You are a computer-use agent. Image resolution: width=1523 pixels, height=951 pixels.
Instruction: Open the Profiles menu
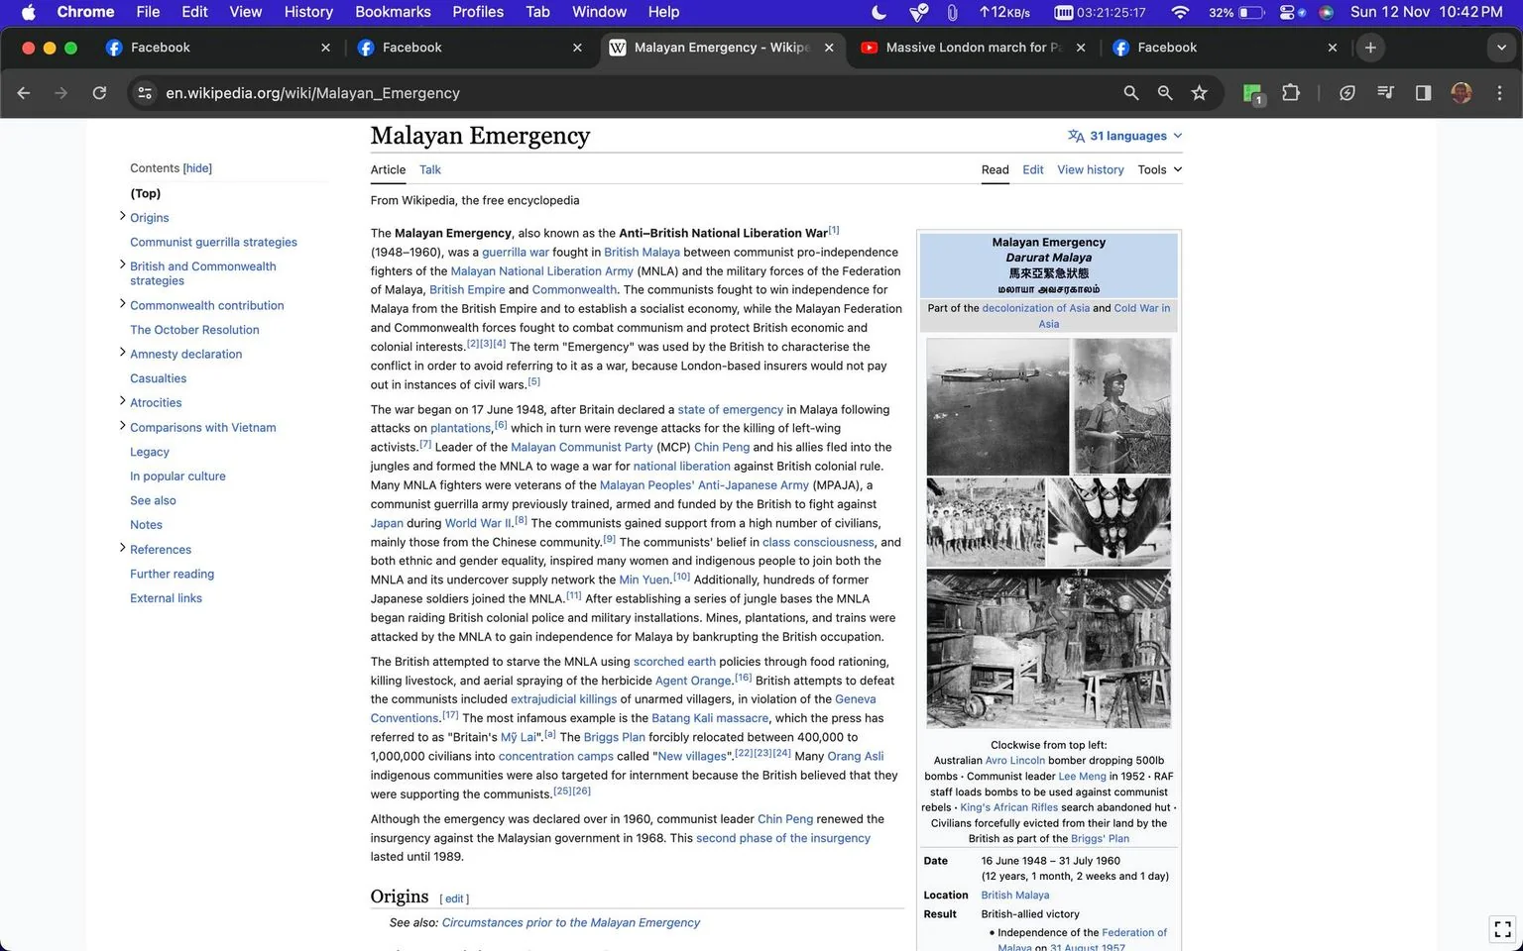(478, 12)
